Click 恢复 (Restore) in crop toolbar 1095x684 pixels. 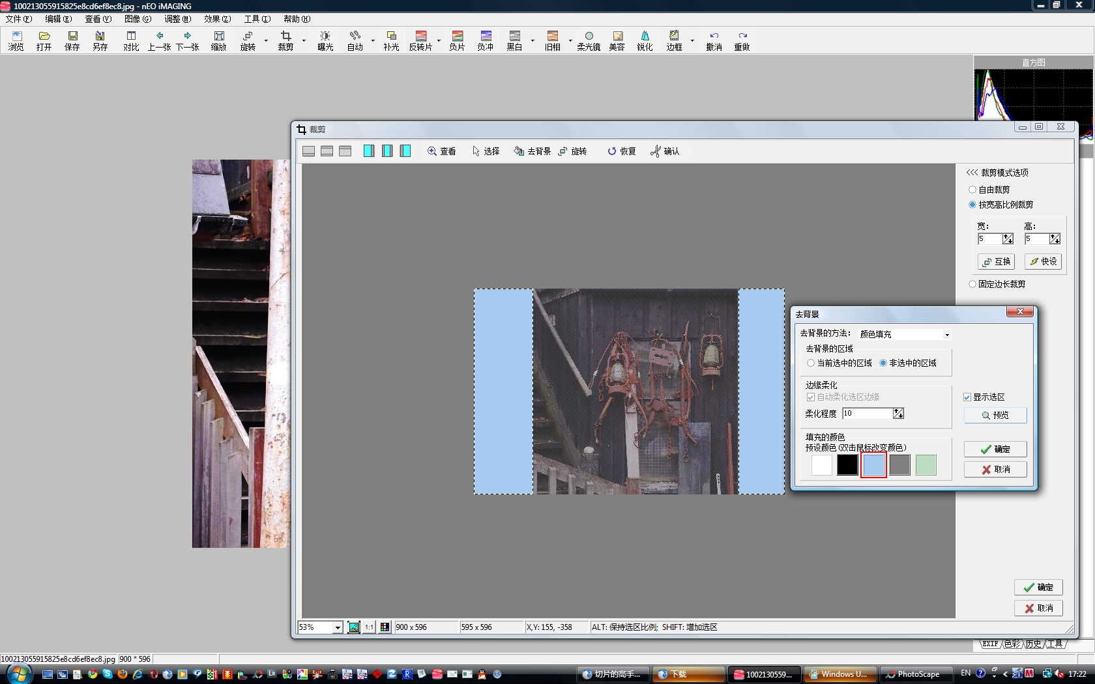coord(621,151)
